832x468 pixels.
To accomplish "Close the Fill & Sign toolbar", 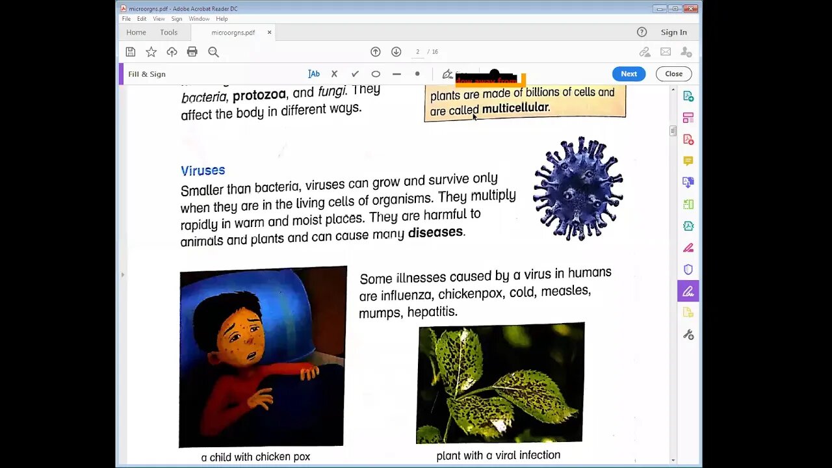I will click(x=673, y=74).
